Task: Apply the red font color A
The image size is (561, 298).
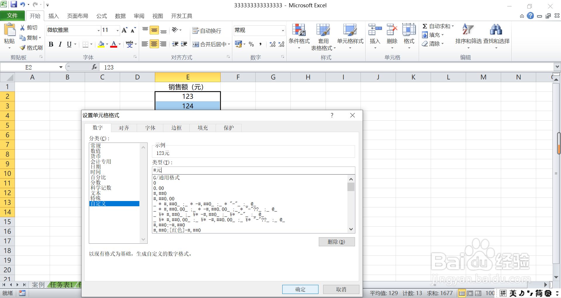Action: click(x=114, y=44)
